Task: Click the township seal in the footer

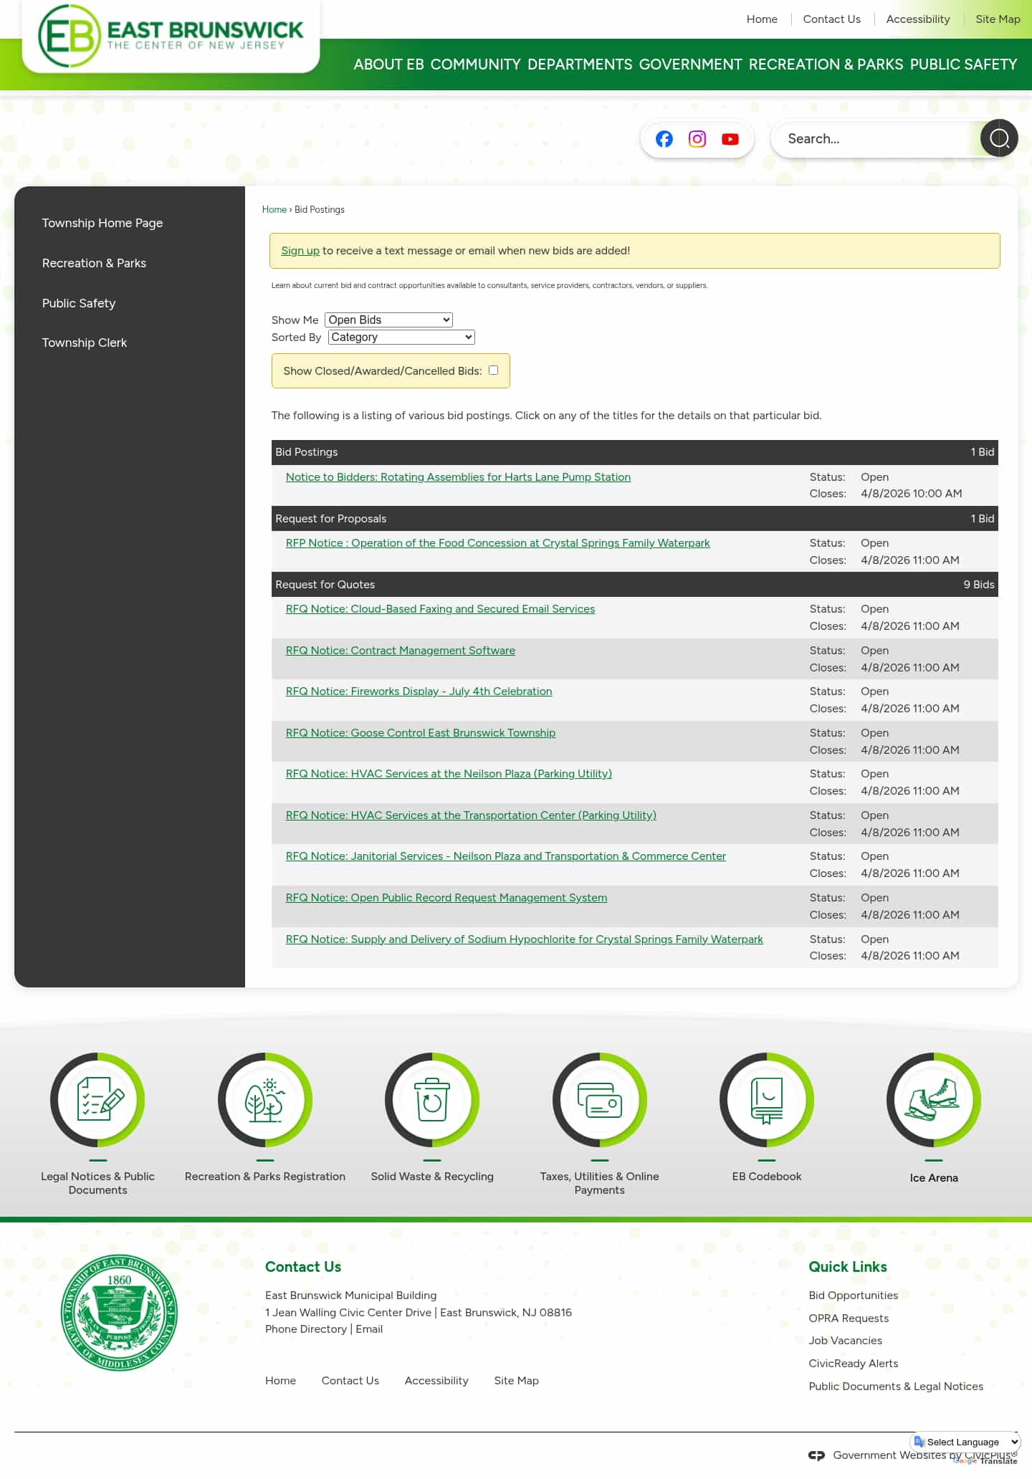Action: click(x=119, y=1313)
